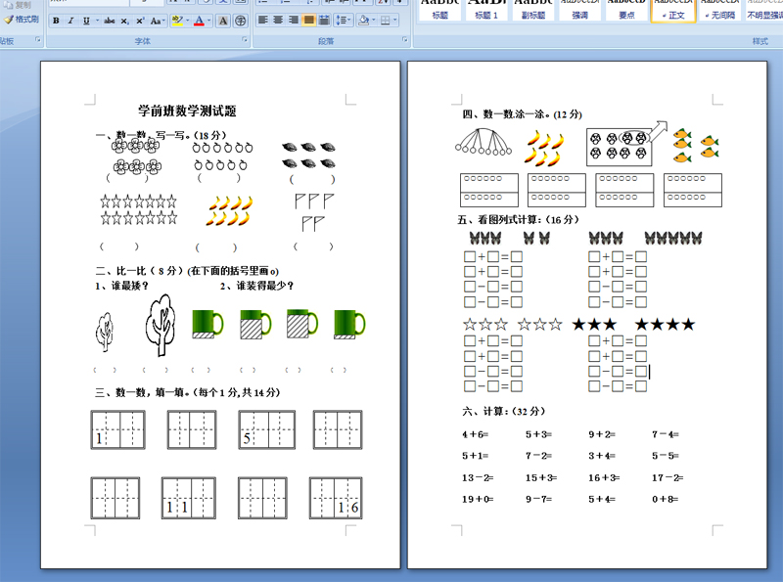Toggle underline formatting
Image resolution: width=783 pixels, height=582 pixels.
pos(86,21)
